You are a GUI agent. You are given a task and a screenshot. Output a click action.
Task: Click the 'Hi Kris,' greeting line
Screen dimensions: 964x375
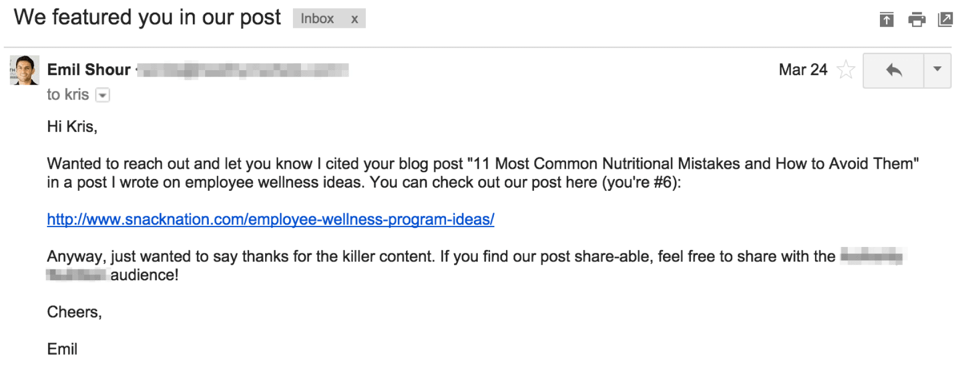72,127
